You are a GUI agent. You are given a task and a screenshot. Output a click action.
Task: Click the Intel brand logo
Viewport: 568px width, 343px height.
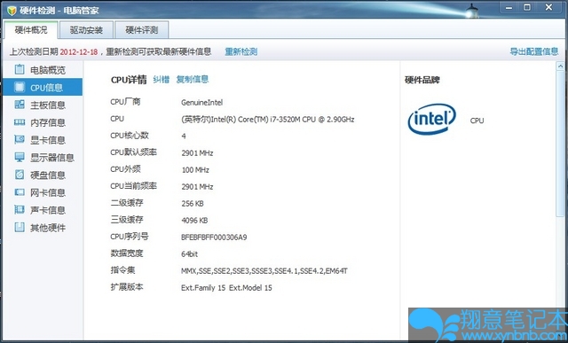tap(431, 120)
